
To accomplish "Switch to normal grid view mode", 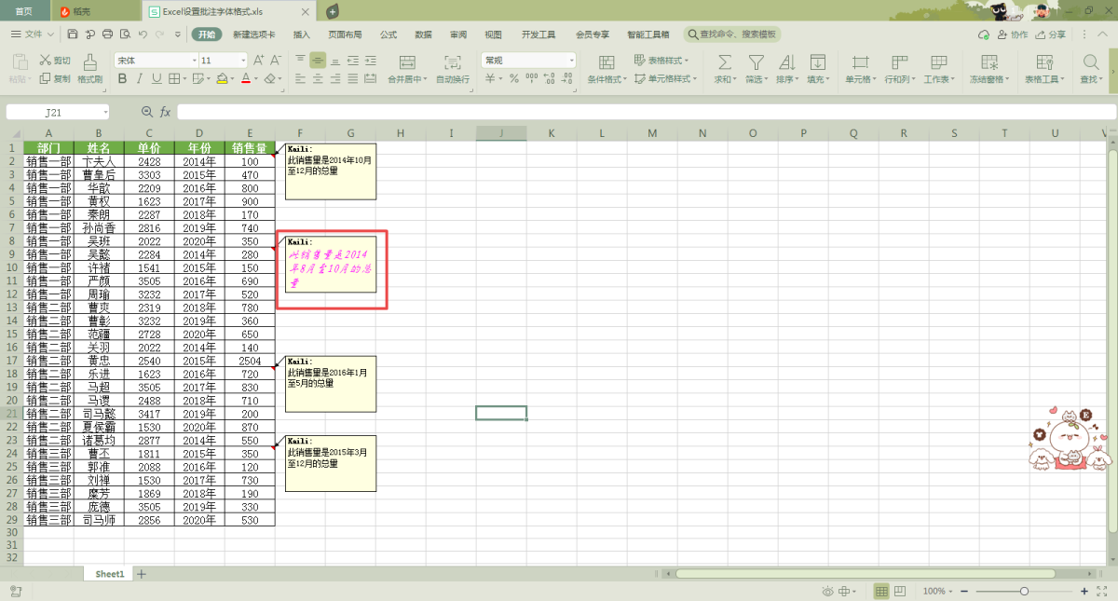I will point(882,592).
